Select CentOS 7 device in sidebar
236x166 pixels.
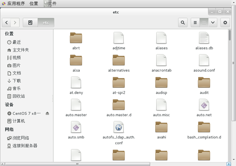click(24, 113)
